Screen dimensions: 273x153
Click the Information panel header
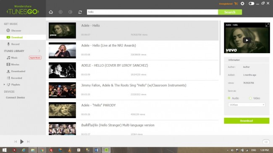click(247, 60)
